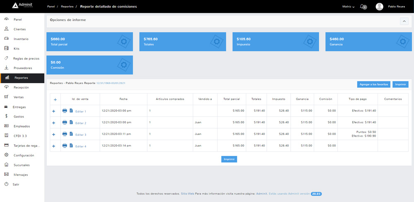The height and width of the screenshot is (202, 414).
Task: Expand row details for sale 1
Action: [54, 111]
